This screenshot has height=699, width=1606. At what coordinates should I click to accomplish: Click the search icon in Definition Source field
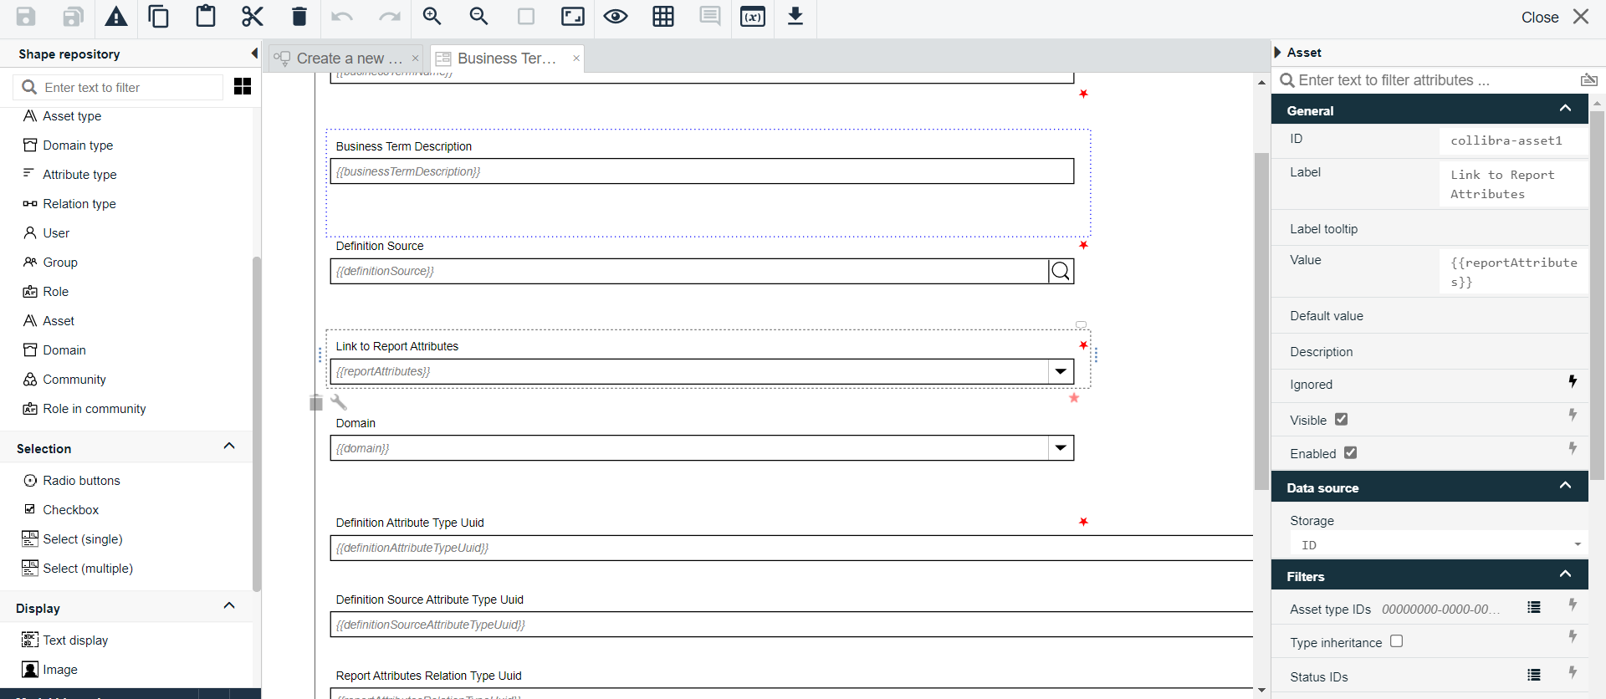1061,271
